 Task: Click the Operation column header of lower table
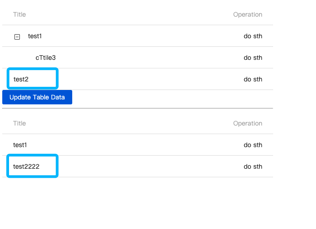click(x=247, y=123)
